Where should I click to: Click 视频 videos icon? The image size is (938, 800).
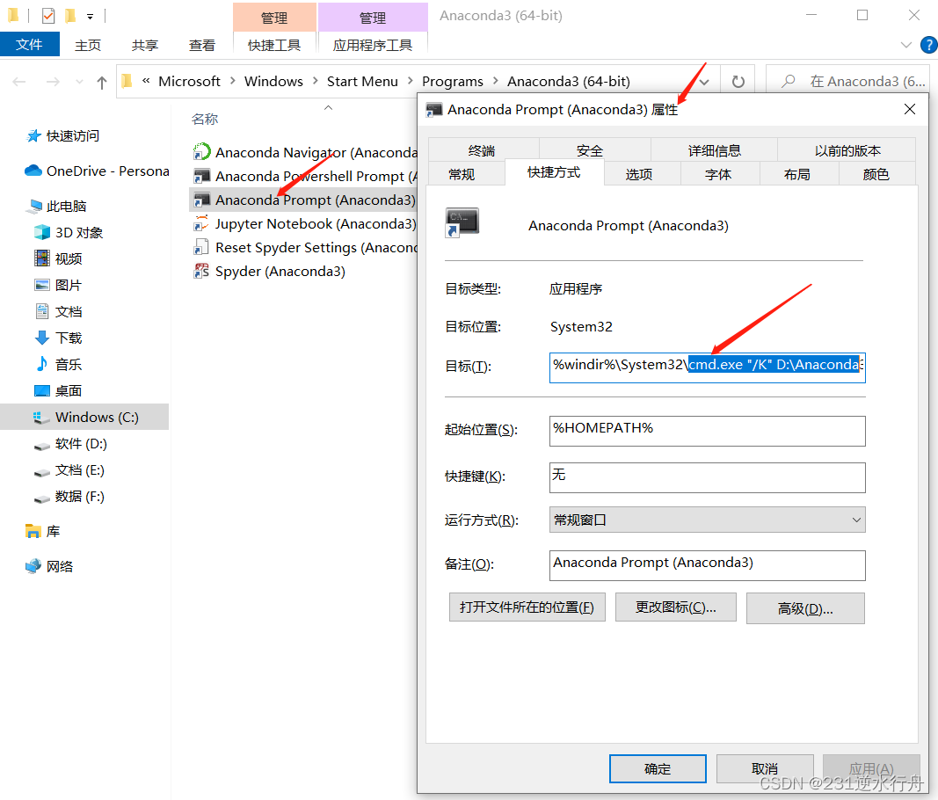[x=42, y=258]
